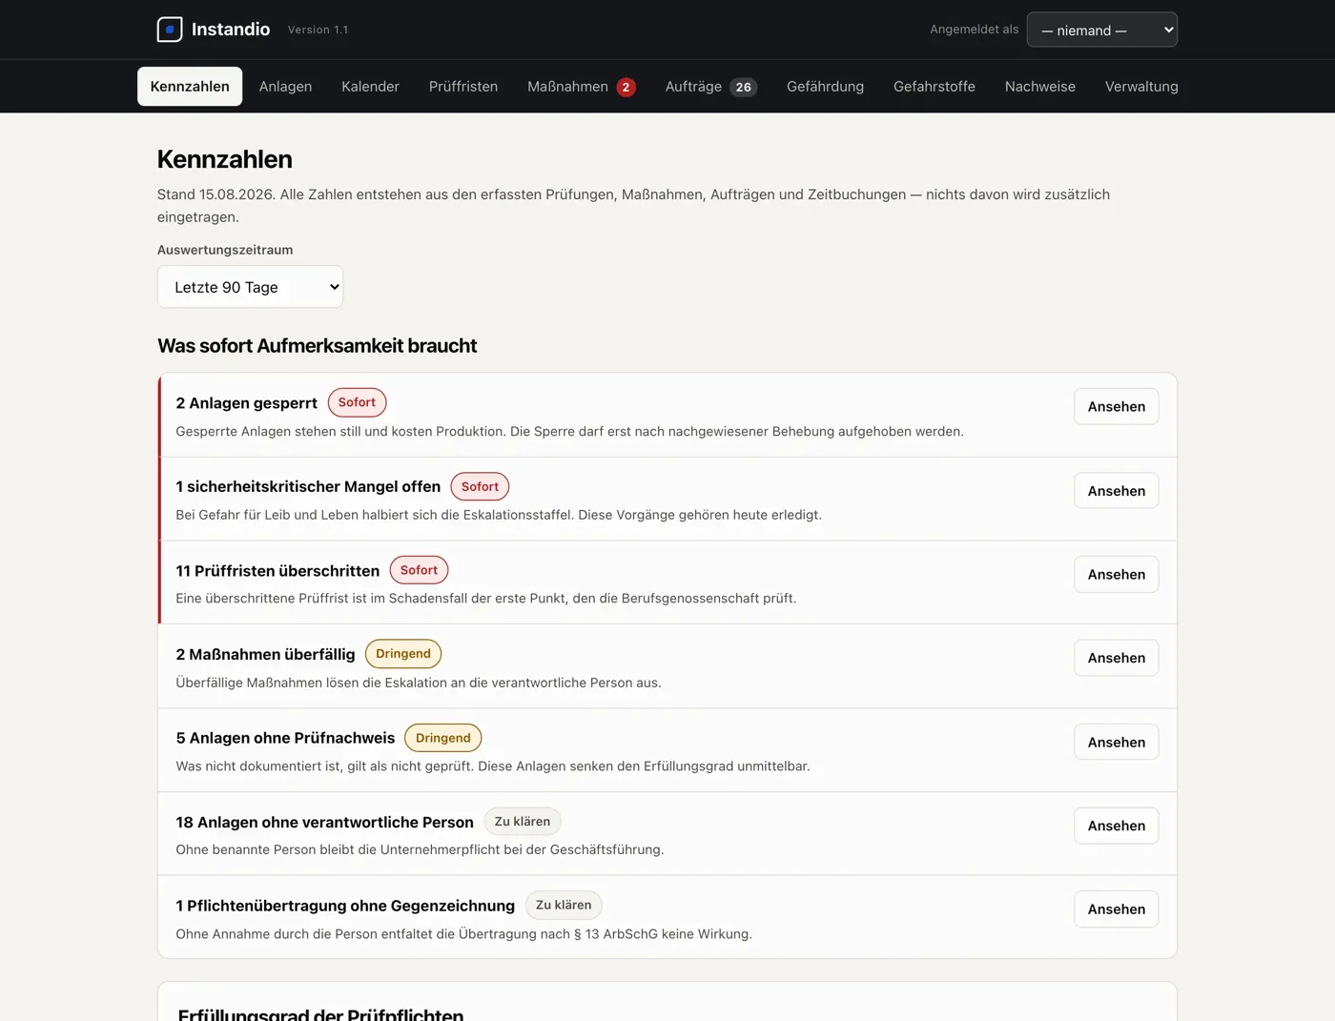Click Ansehen for '2 Anlagen gesperrt'
1335x1021 pixels.
coord(1116,406)
